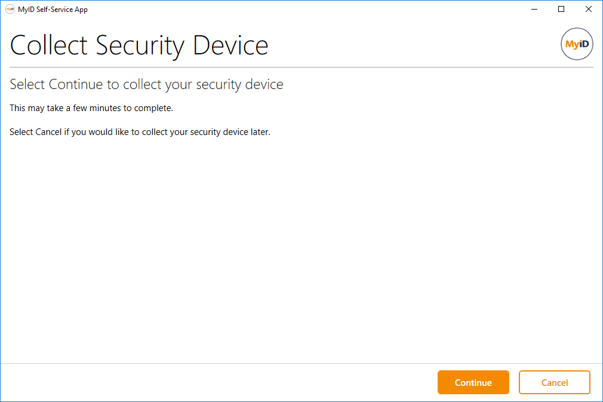Click the empty title bar area
Screen dimensions: 603x402
point(299,10)
